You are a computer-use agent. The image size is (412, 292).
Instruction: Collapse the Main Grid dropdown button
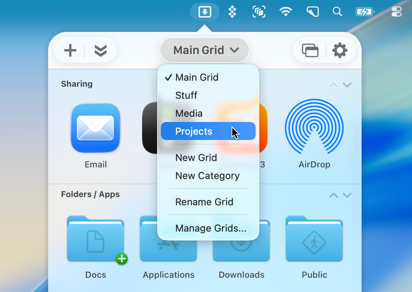(x=204, y=50)
